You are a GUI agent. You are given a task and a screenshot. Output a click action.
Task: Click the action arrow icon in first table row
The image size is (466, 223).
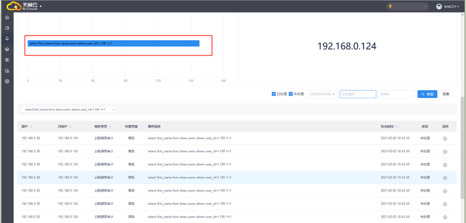(x=445, y=138)
